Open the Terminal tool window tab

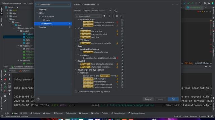pyautogui.click(x=58, y=113)
